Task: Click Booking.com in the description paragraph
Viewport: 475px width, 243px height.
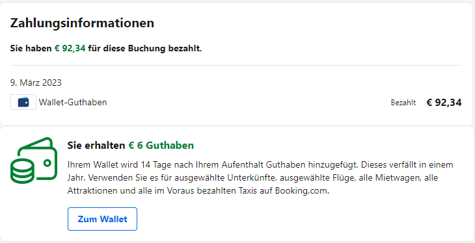Action: click(301, 191)
